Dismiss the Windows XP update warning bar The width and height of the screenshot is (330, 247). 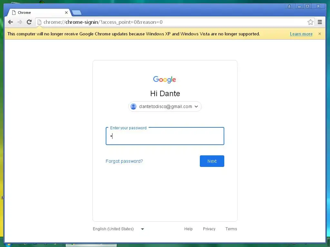[x=320, y=34]
